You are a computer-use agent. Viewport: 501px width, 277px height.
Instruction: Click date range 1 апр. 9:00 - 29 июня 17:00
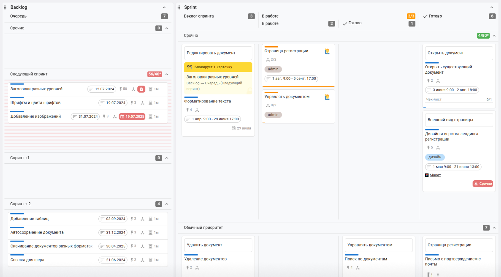pyautogui.click(x=212, y=119)
